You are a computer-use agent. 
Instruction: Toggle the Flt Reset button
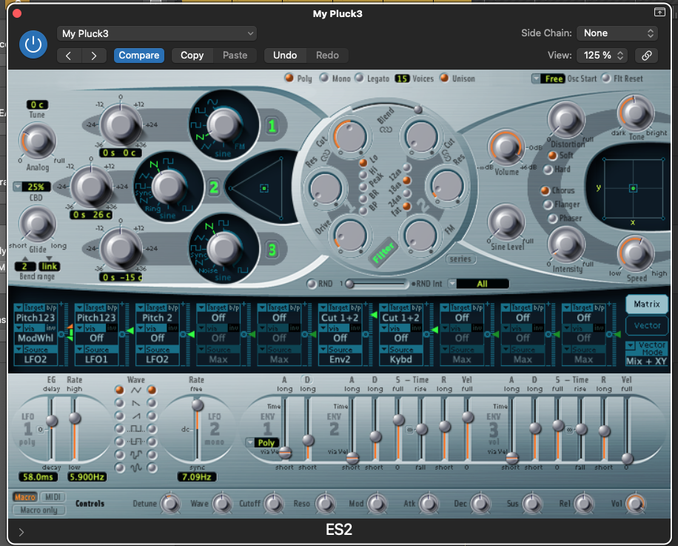click(605, 78)
